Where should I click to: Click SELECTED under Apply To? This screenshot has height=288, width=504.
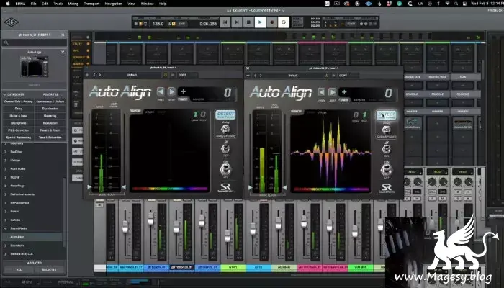point(49,270)
